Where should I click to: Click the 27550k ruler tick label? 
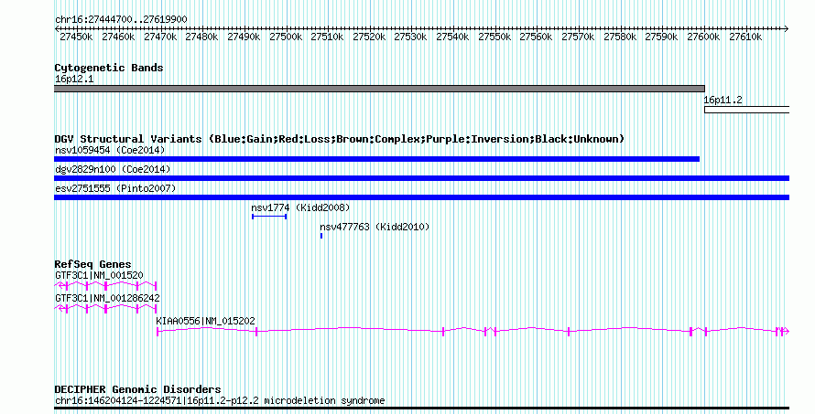point(494,37)
